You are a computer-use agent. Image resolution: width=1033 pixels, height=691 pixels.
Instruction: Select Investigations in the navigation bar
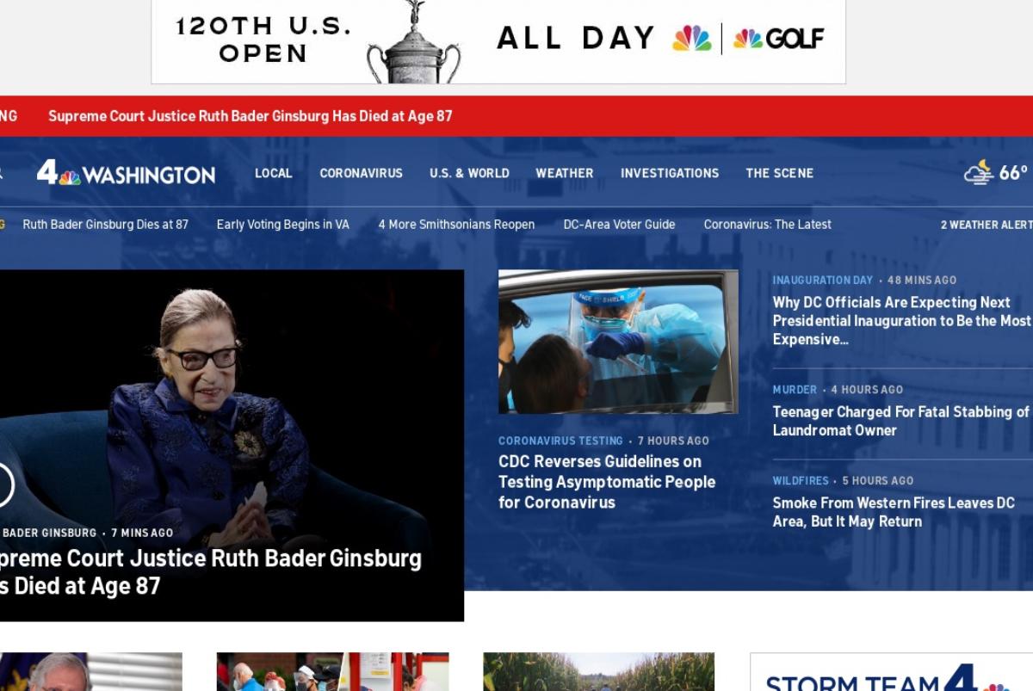point(670,173)
